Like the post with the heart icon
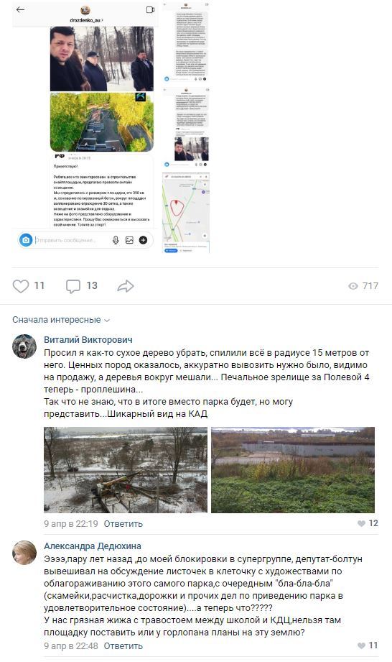 tap(21, 286)
